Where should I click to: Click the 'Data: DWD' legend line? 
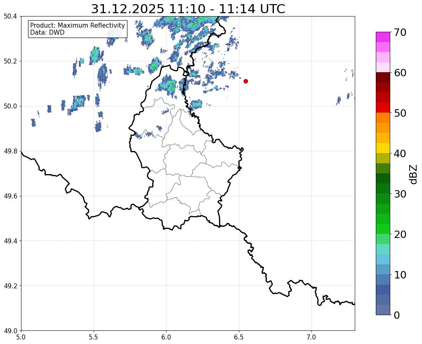coord(47,32)
